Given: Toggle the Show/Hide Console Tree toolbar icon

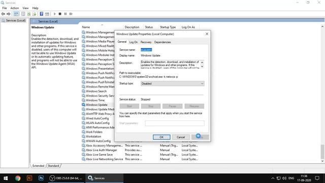Looking at the screenshot, I should tap(16, 14).
